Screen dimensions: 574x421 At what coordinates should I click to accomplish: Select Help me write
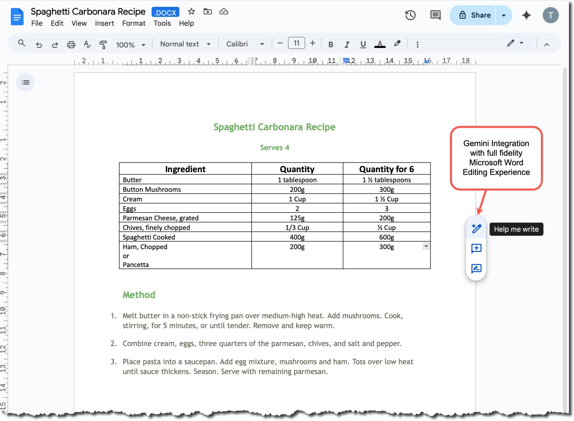[476, 229]
